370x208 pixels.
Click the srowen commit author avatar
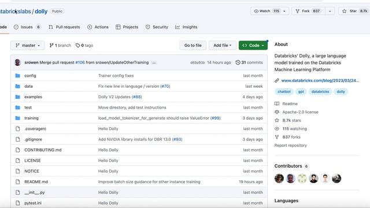coord(18,62)
